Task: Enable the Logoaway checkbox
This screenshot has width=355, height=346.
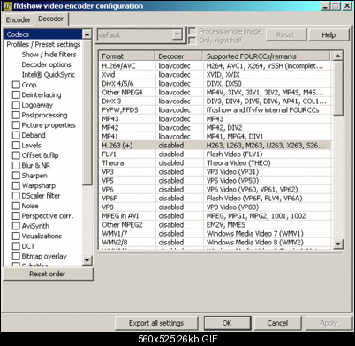Action: coord(16,105)
